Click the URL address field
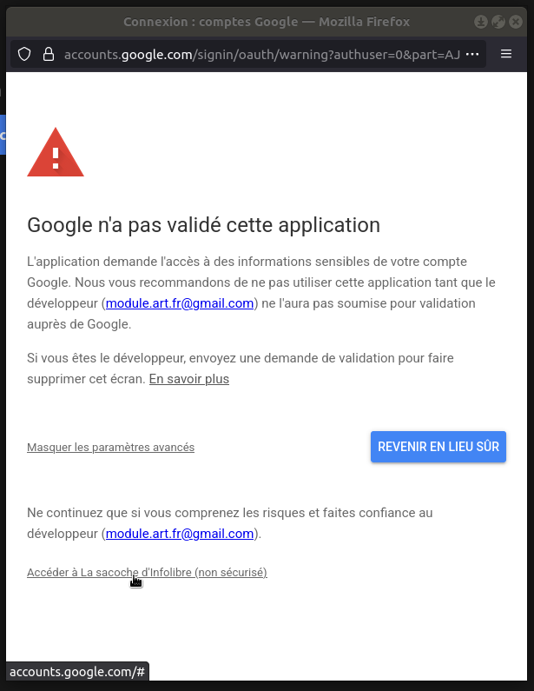Image resolution: width=534 pixels, height=691 pixels. [260, 54]
